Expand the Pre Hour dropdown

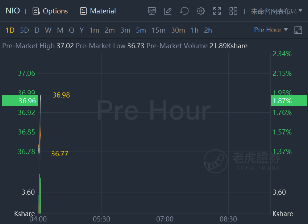click(x=271, y=30)
